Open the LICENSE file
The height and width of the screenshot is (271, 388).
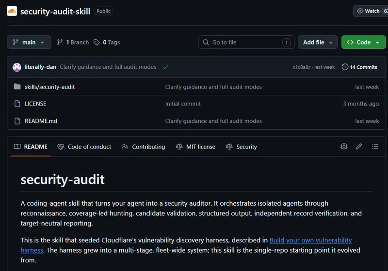click(35, 104)
